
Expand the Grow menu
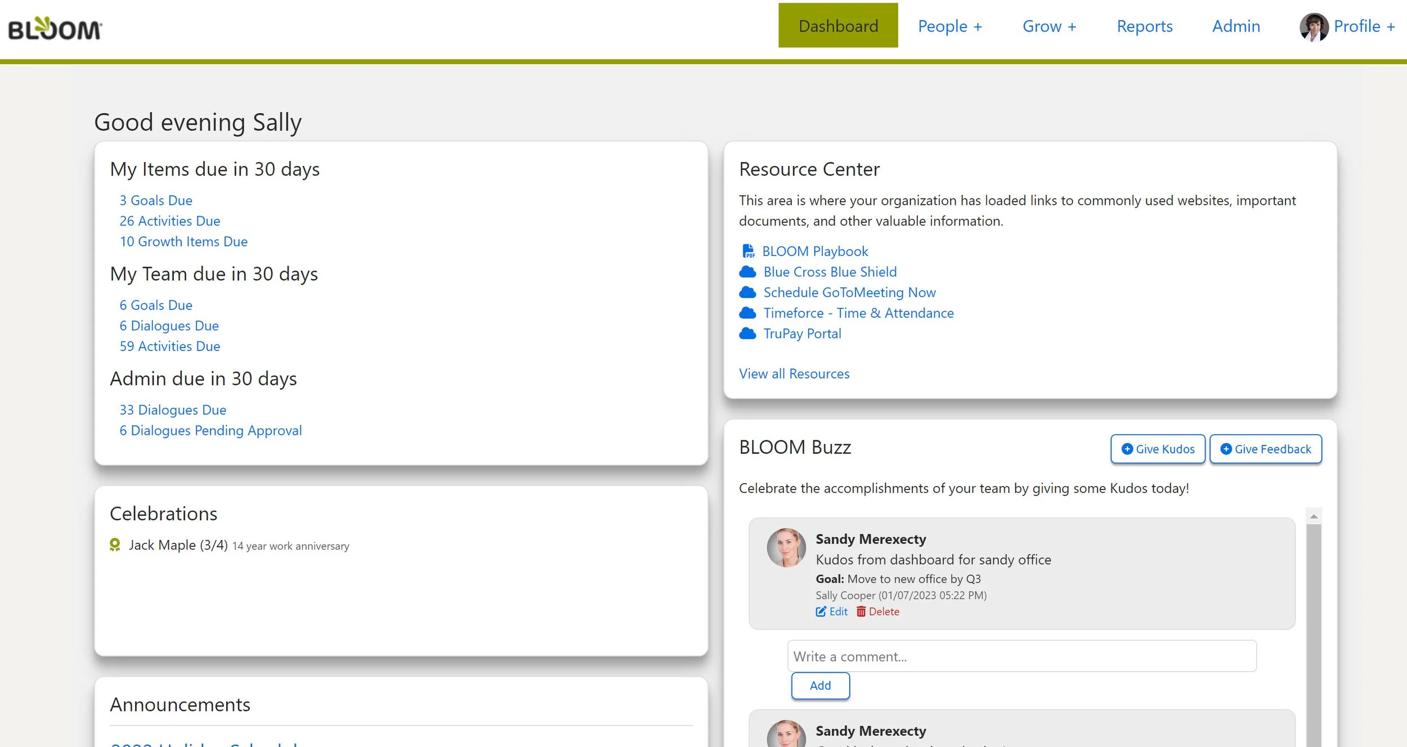(x=1049, y=26)
